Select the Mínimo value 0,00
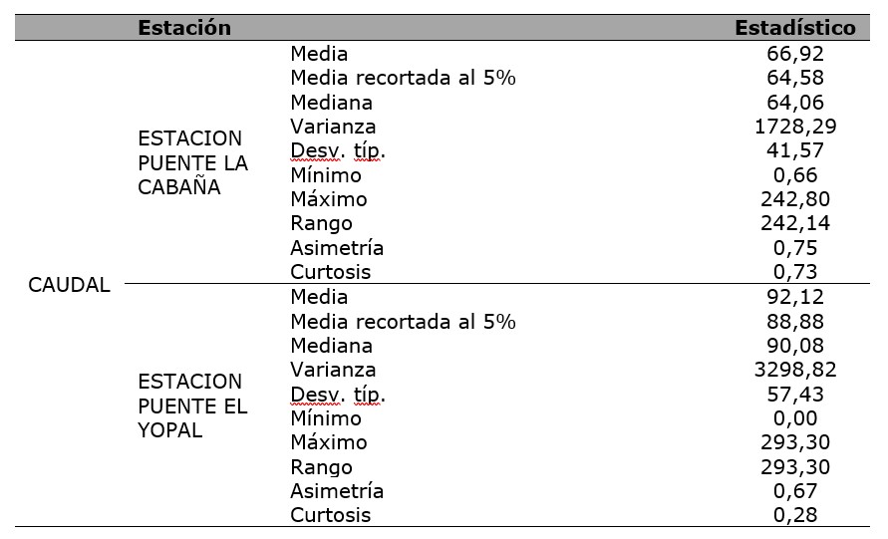The image size is (888, 539). tap(795, 418)
